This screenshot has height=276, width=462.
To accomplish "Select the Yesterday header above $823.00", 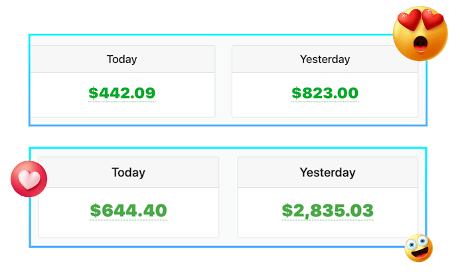I will [325, 59].
